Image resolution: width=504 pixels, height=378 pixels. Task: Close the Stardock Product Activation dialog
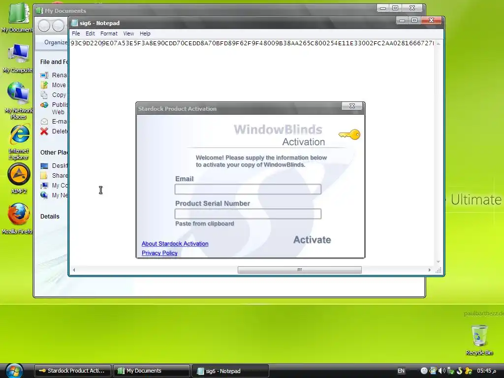[x=352, y=106]
